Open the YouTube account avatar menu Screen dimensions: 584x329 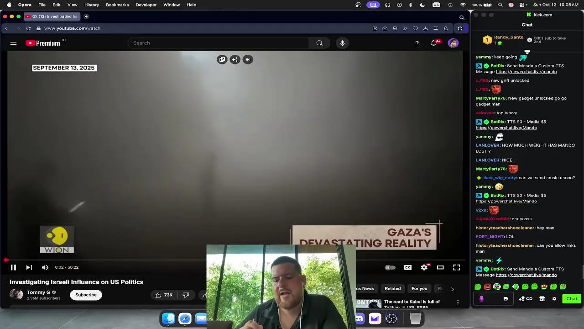click(x=453, y=43)
